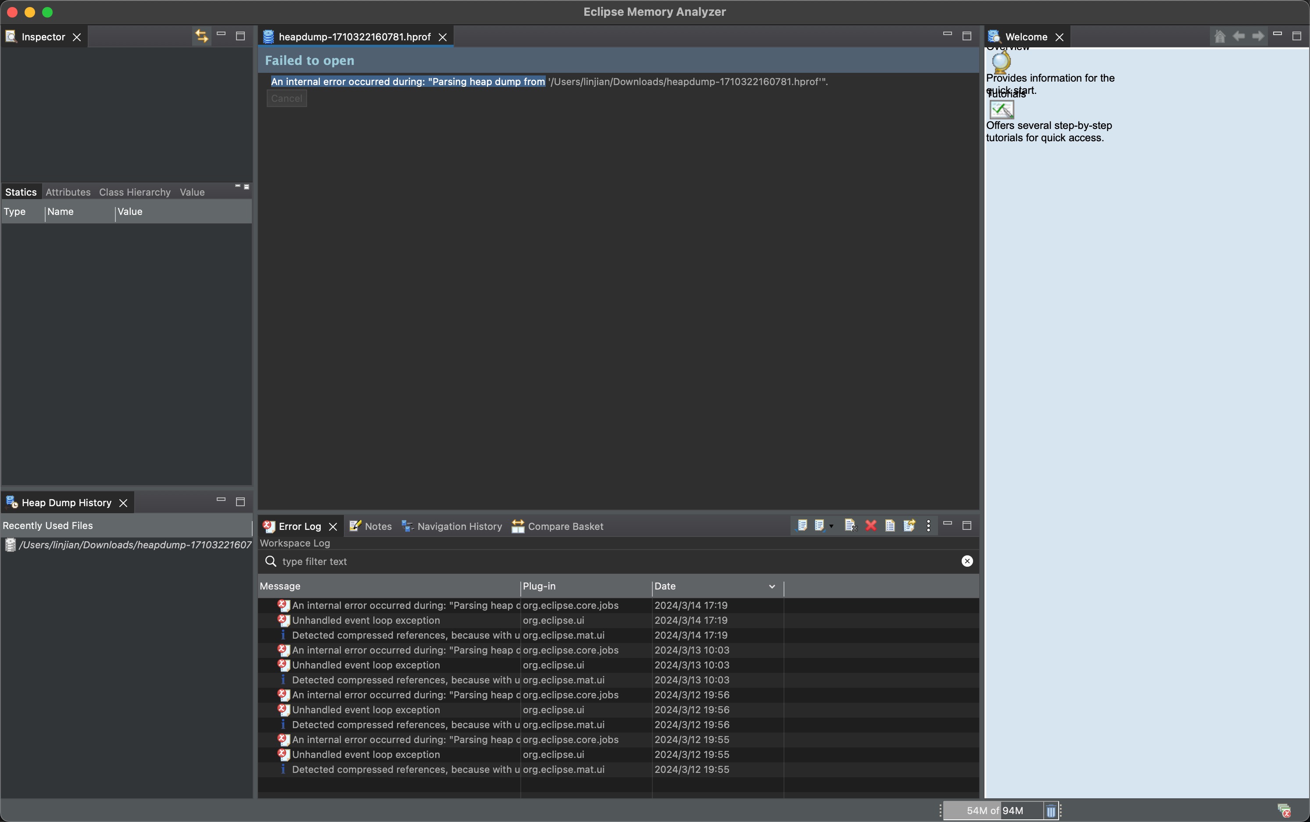This screenshot has height=822, width=1310.
Task: Maximize the Inspector lower tab folder
Action: (247, 186)
